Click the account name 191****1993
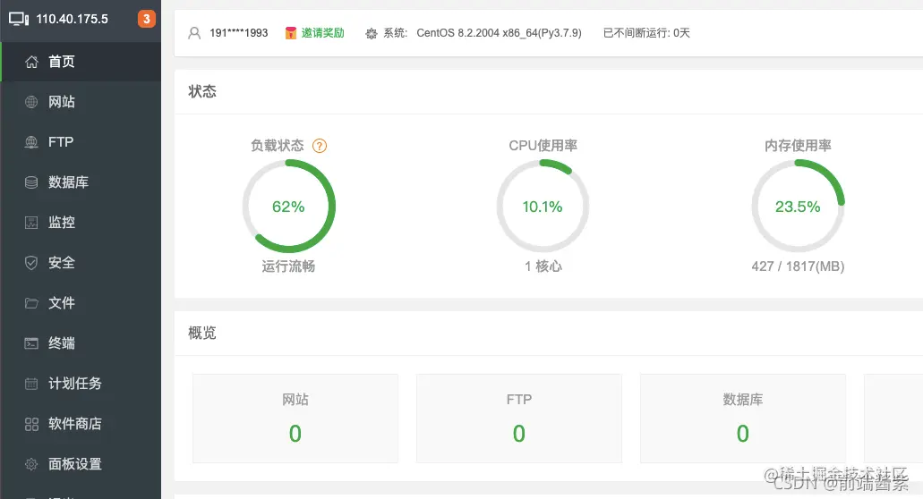 pos(238,33)
